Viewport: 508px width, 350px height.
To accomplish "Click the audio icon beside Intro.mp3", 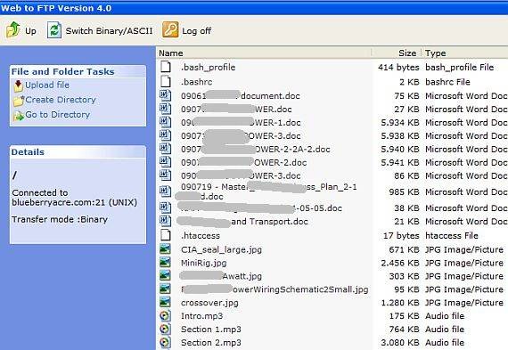I will tap(165, 315).
